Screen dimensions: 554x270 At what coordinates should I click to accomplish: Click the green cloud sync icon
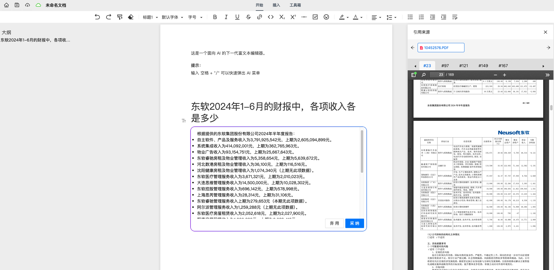[38, 5]
